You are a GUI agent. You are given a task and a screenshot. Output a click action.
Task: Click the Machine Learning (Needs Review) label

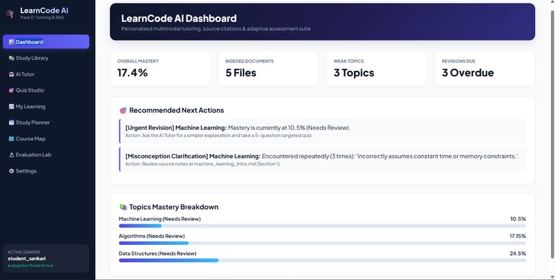pos(160,219)
